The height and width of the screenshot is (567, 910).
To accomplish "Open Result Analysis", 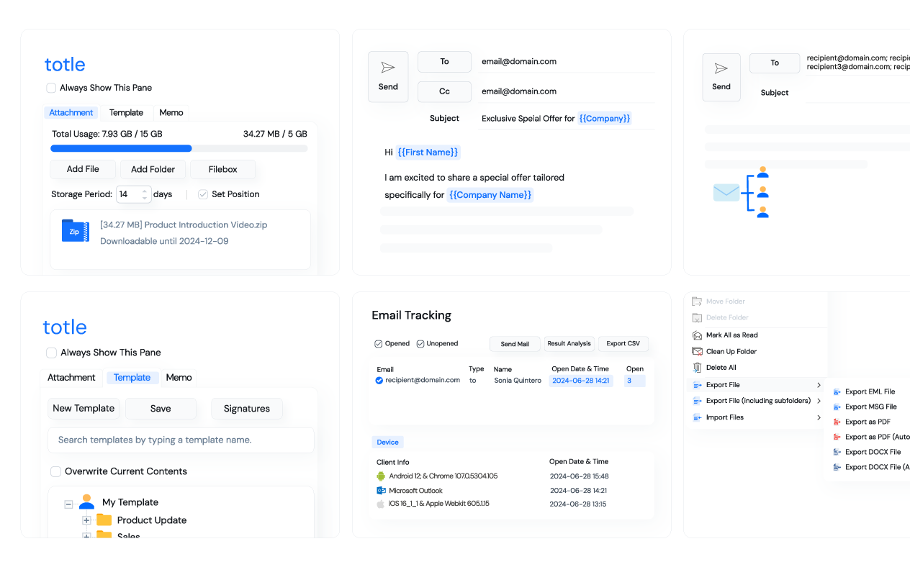I will (x=569, y=344).
